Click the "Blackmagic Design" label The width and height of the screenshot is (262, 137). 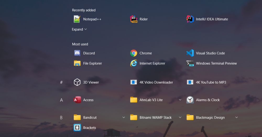click(x=210, y=117)
